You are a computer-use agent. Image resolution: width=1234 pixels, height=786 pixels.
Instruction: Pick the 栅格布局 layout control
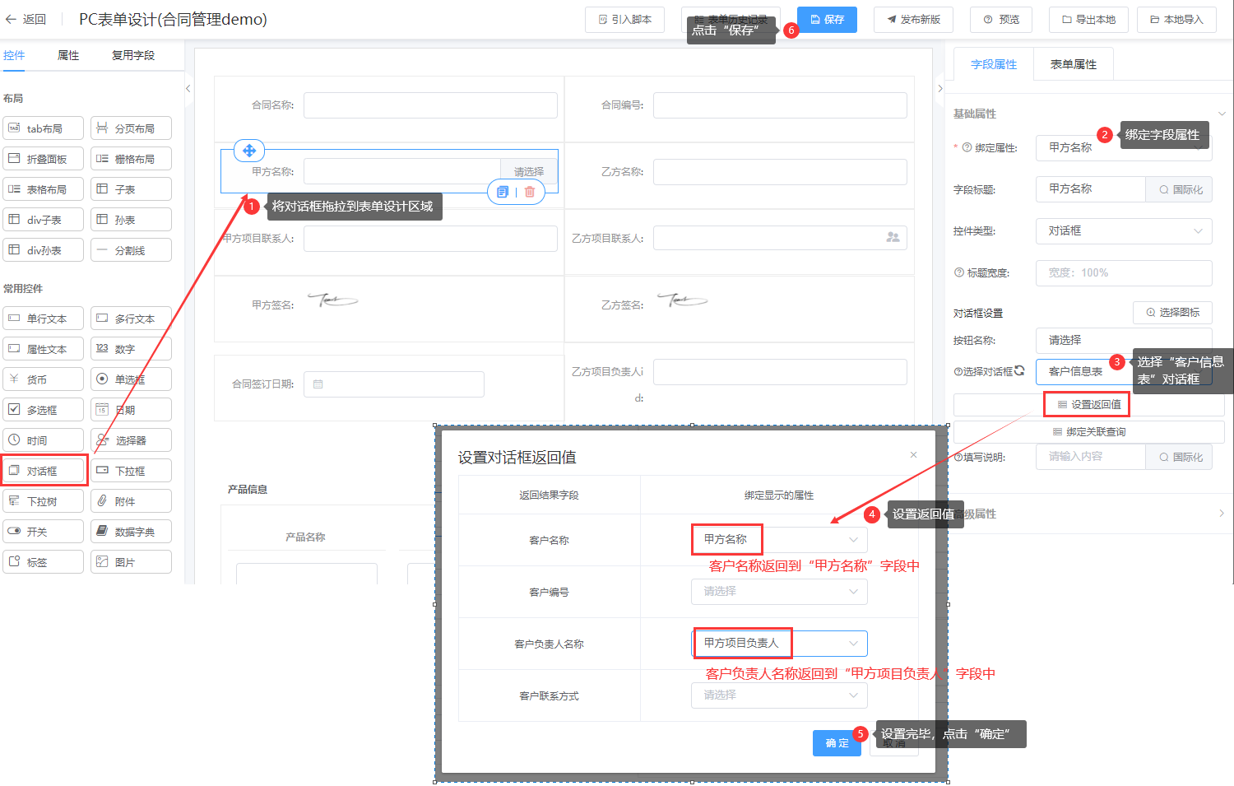[x=131, y=159]
